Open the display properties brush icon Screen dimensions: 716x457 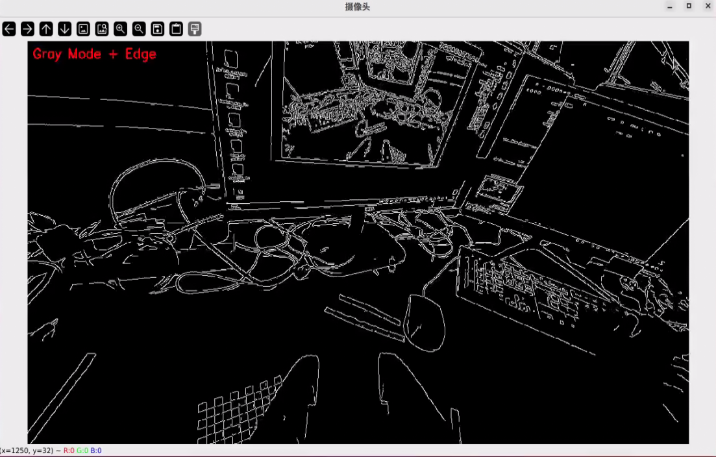195,29
